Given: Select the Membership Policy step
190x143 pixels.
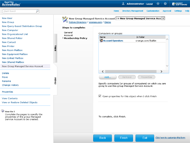Looking at the screenshot, I should (x=76, y=38).
